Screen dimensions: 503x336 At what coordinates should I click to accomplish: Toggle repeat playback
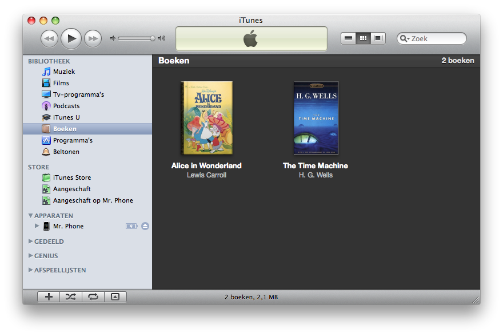(93, 297)
